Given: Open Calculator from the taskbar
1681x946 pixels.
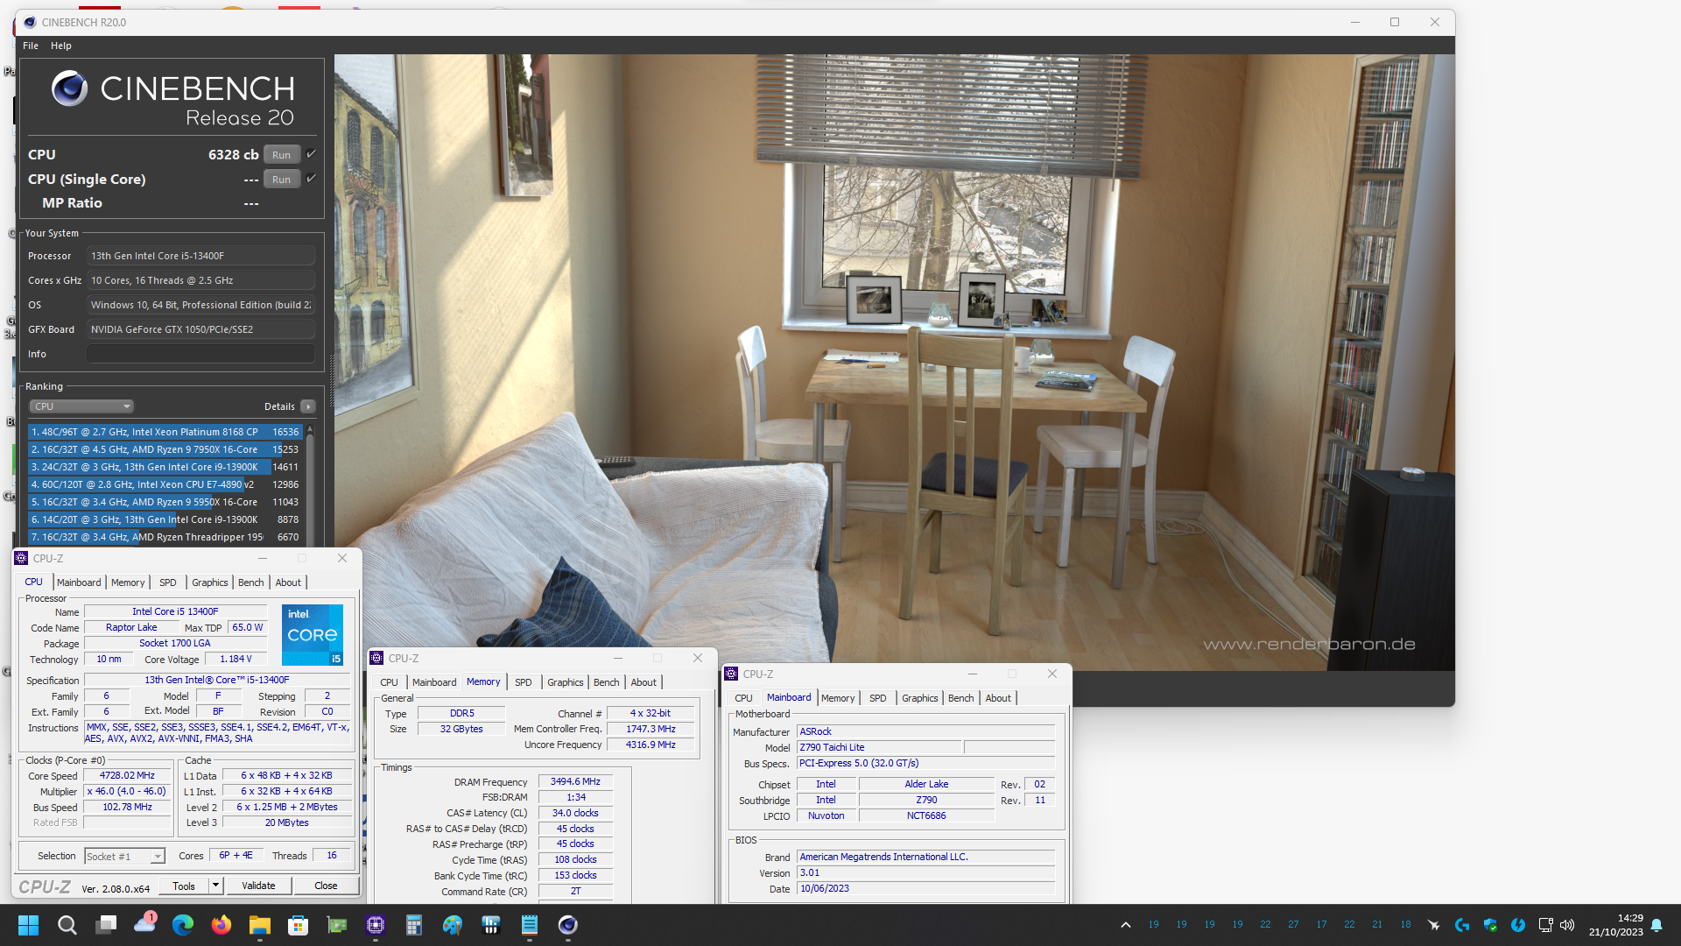Looking at the screenshot, I should [x=414, y=925].
